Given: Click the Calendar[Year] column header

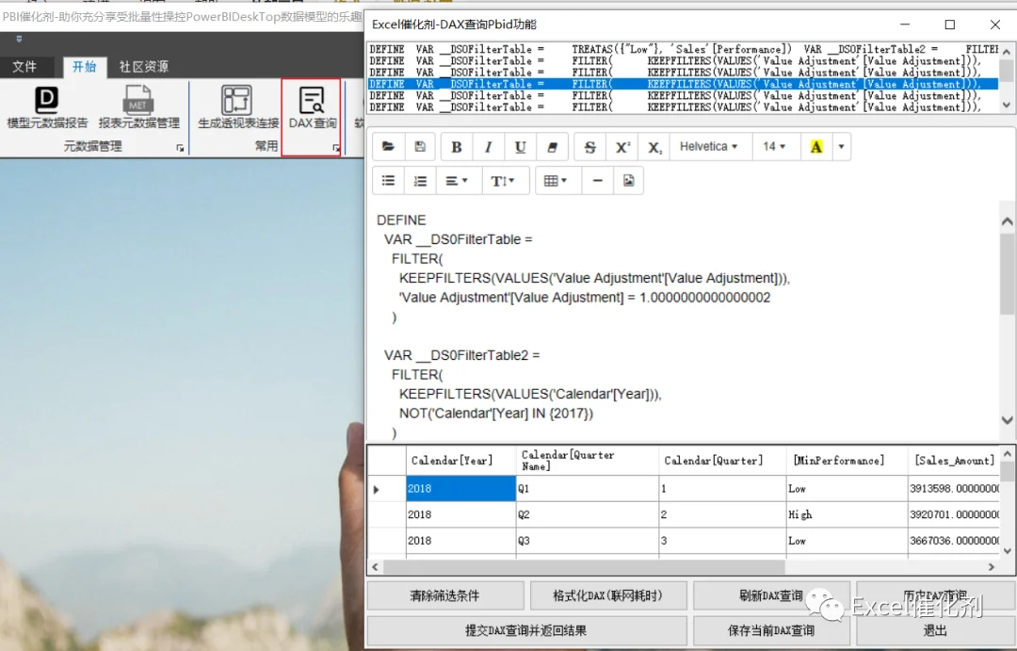Looking at the screenshot, I should (x=460, y=460).
